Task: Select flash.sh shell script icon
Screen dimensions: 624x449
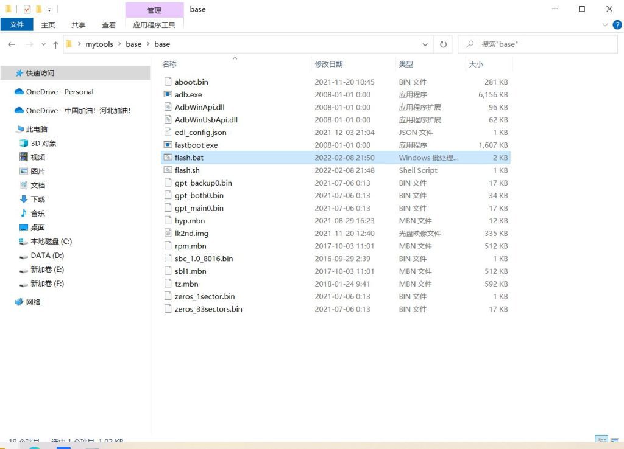Action: coord(168,170)
